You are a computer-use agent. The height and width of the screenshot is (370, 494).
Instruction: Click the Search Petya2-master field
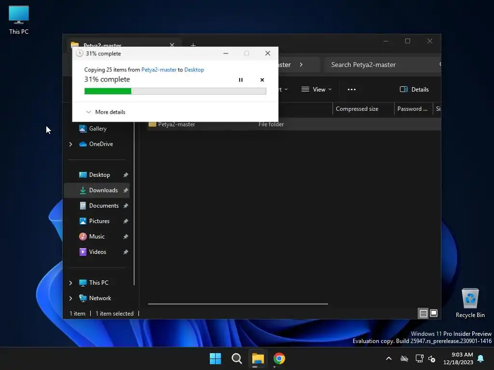[x=383, y=65]
